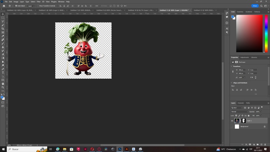This screenshot has height=152, width=270.
Task: Select the Eraser tool
Action: click(3, 54)
